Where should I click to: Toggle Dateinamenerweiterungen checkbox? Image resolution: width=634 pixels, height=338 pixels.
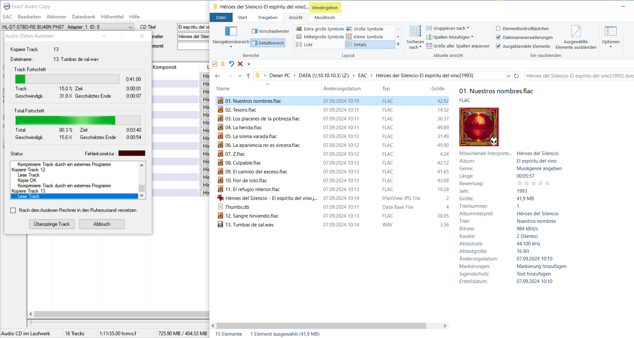pos(498,37)
